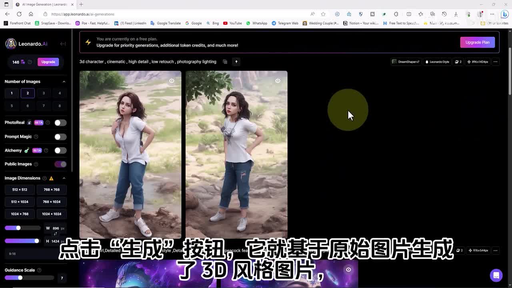Viewport: 512px width, 288px height.
Task: Click the up-arrow reuse prompt icon
Action: click(236, 62)
